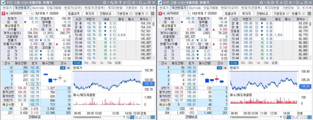
Task: Open 기본정보 popup button in 3년국채 window
Action: pyautogui.click(x=124, y=14)
